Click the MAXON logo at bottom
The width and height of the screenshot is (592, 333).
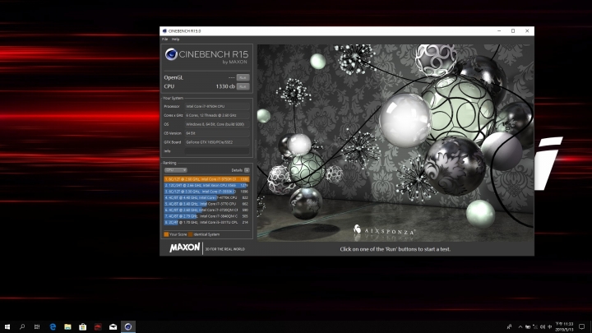pyautogui.click(x=184, y=247)
